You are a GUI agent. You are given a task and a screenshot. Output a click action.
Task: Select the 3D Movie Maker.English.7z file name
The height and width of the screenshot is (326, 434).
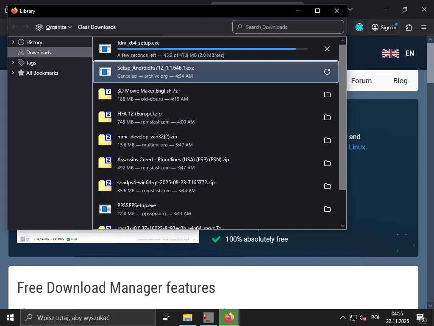147,91
